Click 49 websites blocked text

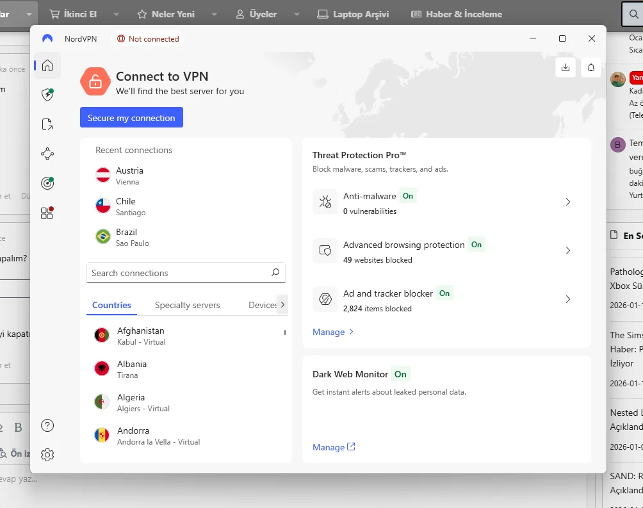click(x=377, y=259)
